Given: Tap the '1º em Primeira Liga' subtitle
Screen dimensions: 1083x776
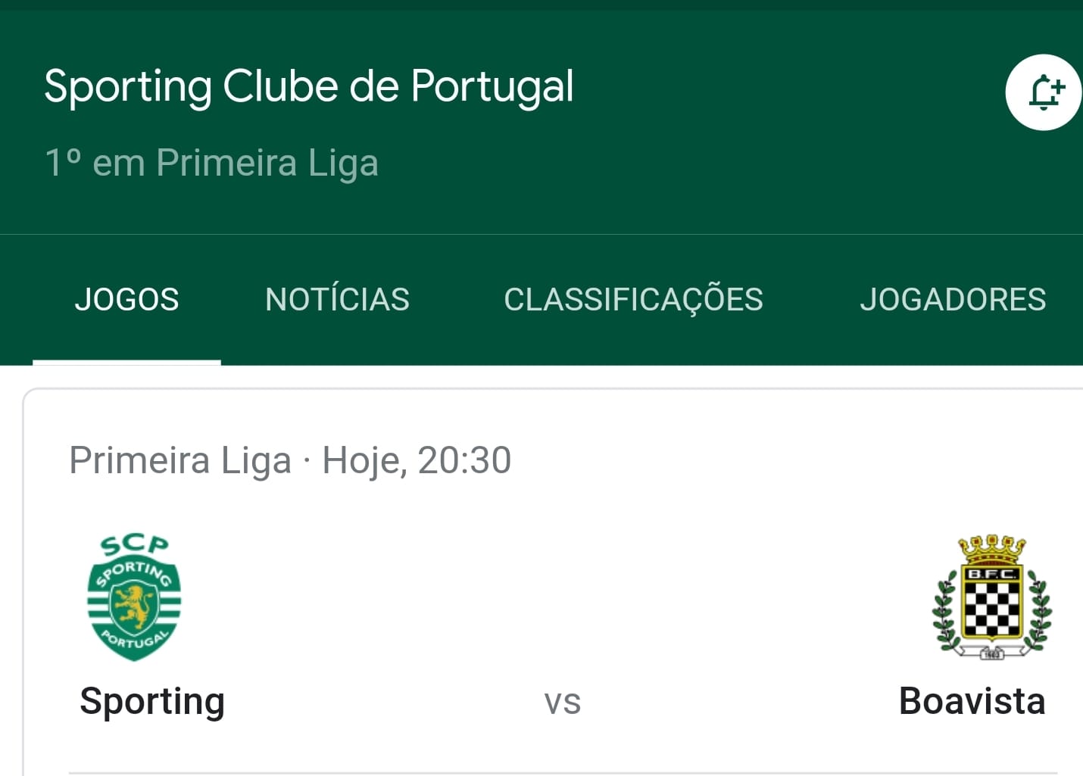Looking at the screenshot, I should 211,164.
